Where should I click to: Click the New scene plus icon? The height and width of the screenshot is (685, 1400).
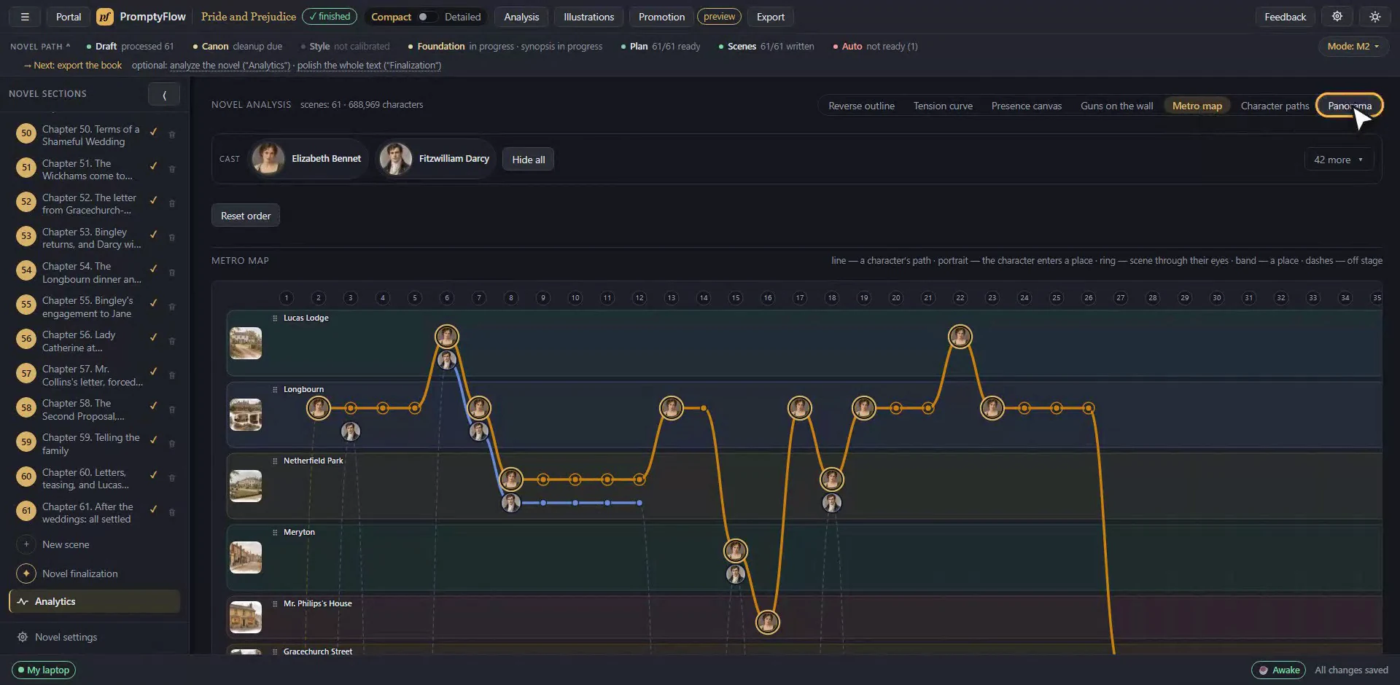point(26,544)
